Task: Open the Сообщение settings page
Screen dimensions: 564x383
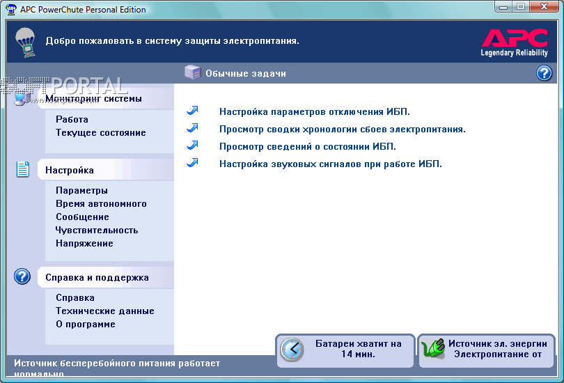Action: click(x=82, y=217)
